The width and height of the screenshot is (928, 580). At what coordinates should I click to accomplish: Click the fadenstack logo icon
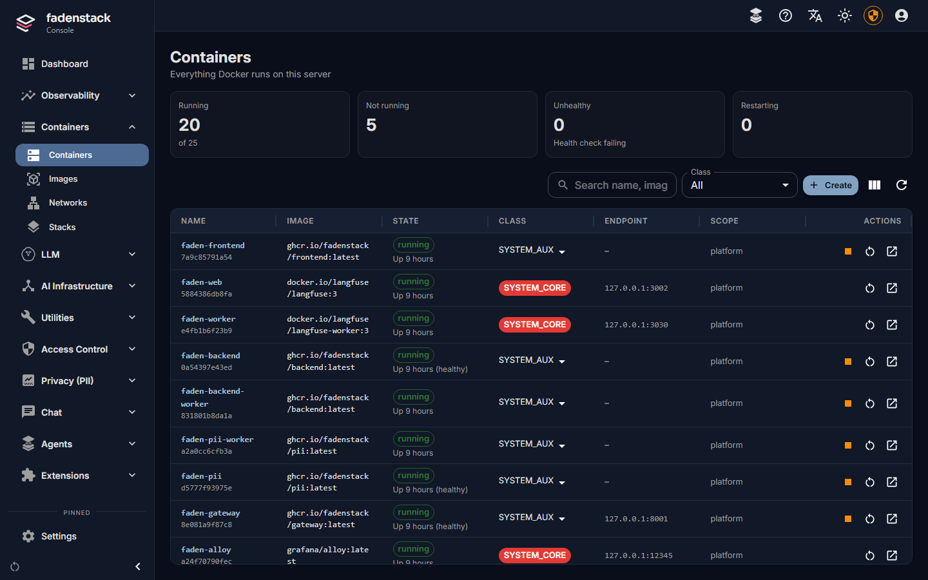tap(26, 23)
